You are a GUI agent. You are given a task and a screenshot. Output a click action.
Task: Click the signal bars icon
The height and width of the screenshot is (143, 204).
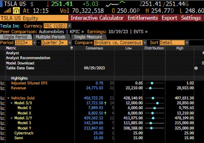coord(7,11)
